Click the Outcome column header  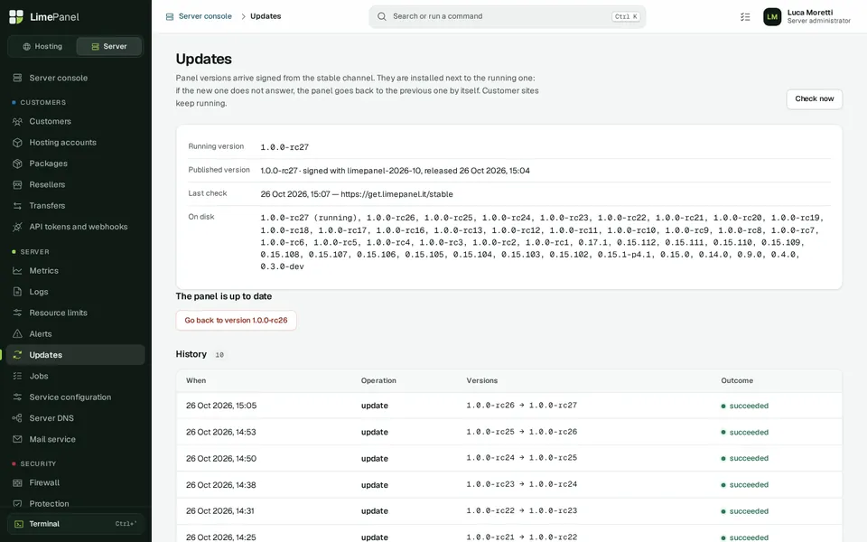(737, 380)
